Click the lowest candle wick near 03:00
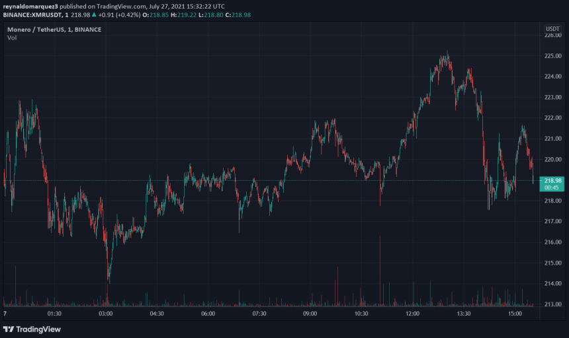This screenshot has height=338, width=569. [x=108, y=281]
